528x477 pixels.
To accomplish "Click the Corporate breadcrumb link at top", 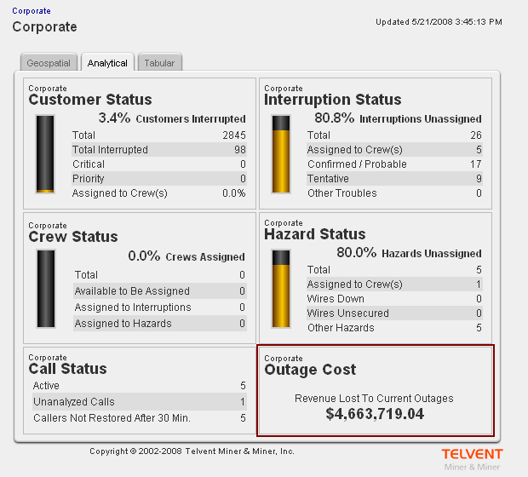I will 31,11.
